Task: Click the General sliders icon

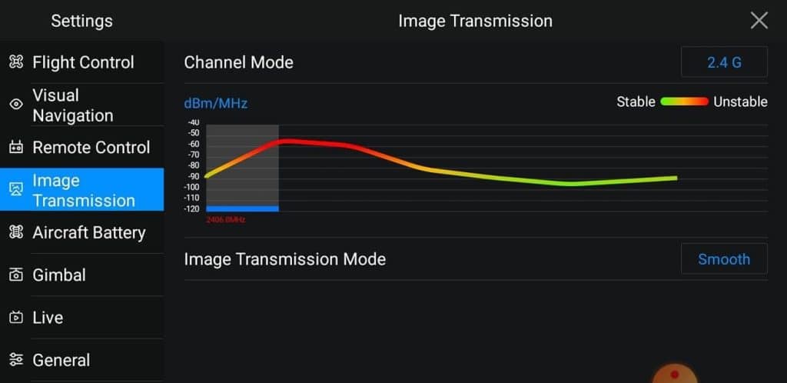Action: [16, 360]
